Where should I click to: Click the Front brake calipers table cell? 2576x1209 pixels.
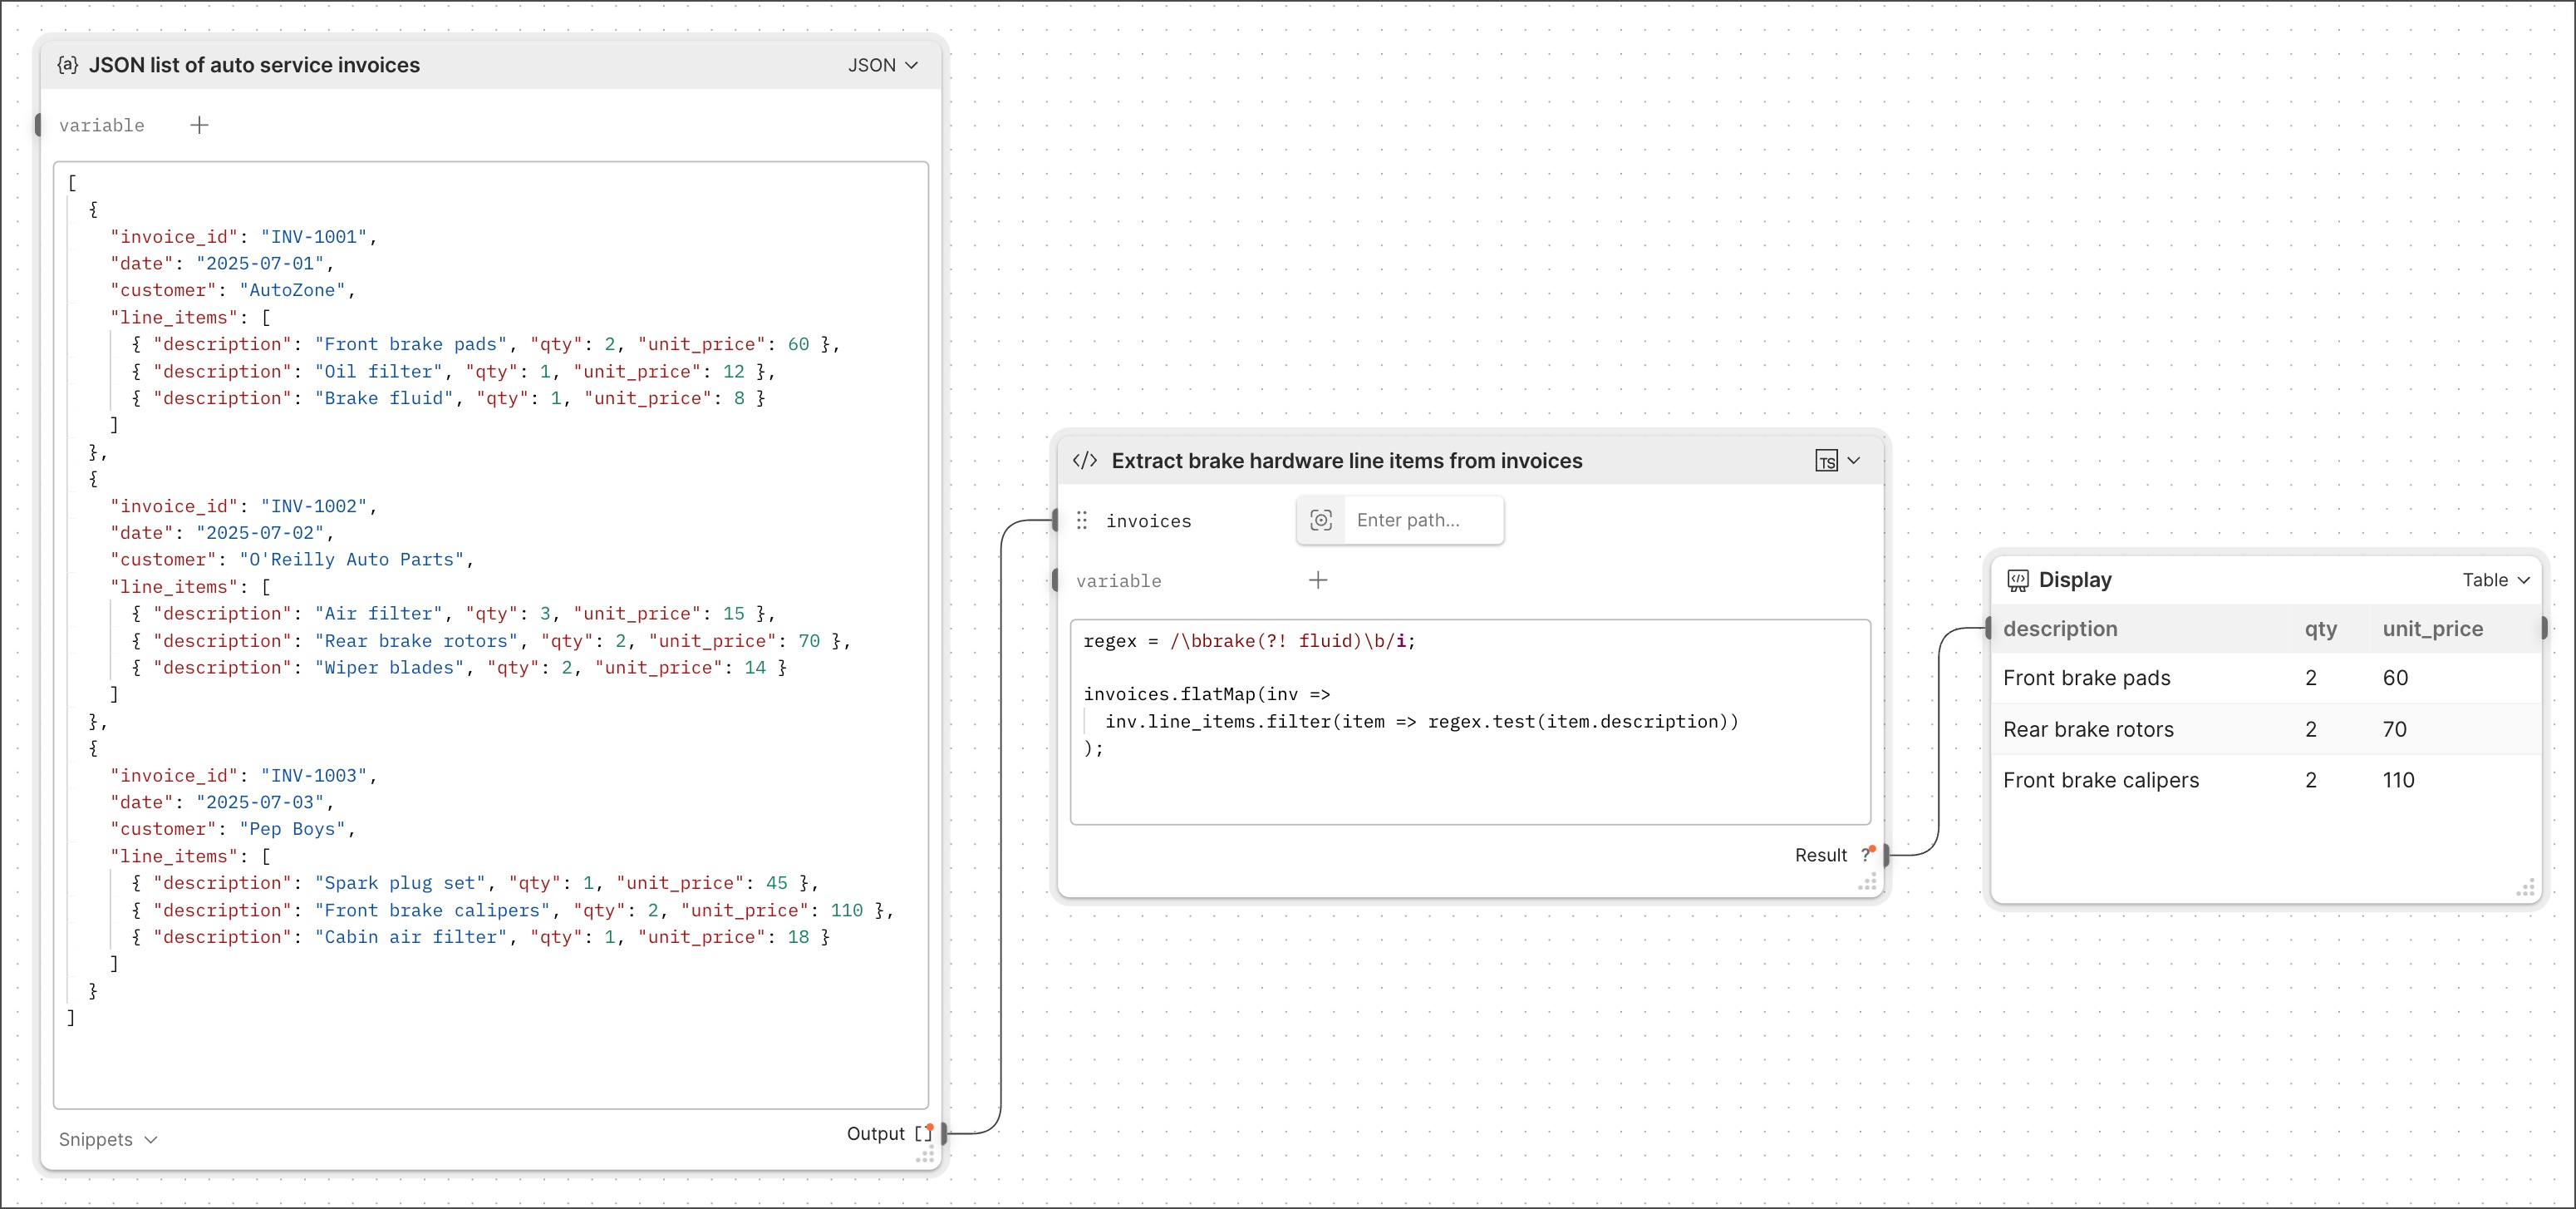click(x=2101, y=781)
